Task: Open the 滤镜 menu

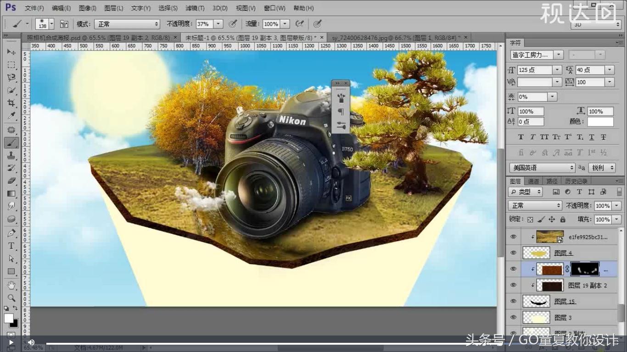Action: click(195, 8)
